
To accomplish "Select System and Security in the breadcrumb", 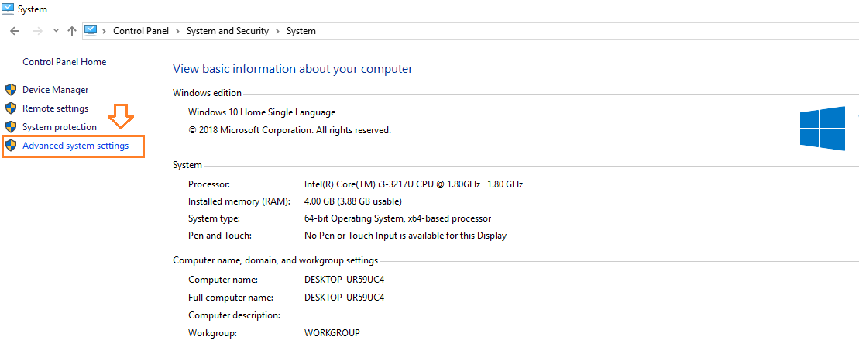I will (227, 31).
